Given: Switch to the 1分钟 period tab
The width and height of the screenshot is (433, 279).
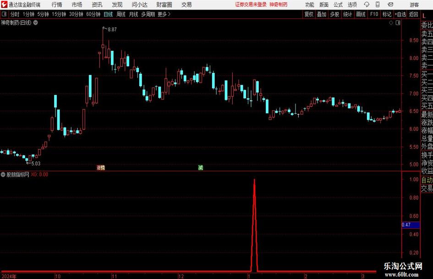Looking at the screenshot, I should point(28,14).
